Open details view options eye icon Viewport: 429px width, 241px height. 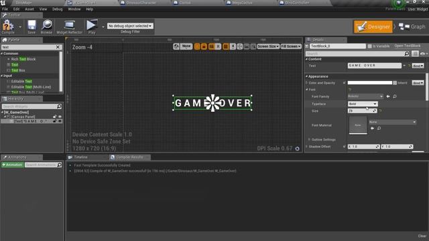click(423, 54)
